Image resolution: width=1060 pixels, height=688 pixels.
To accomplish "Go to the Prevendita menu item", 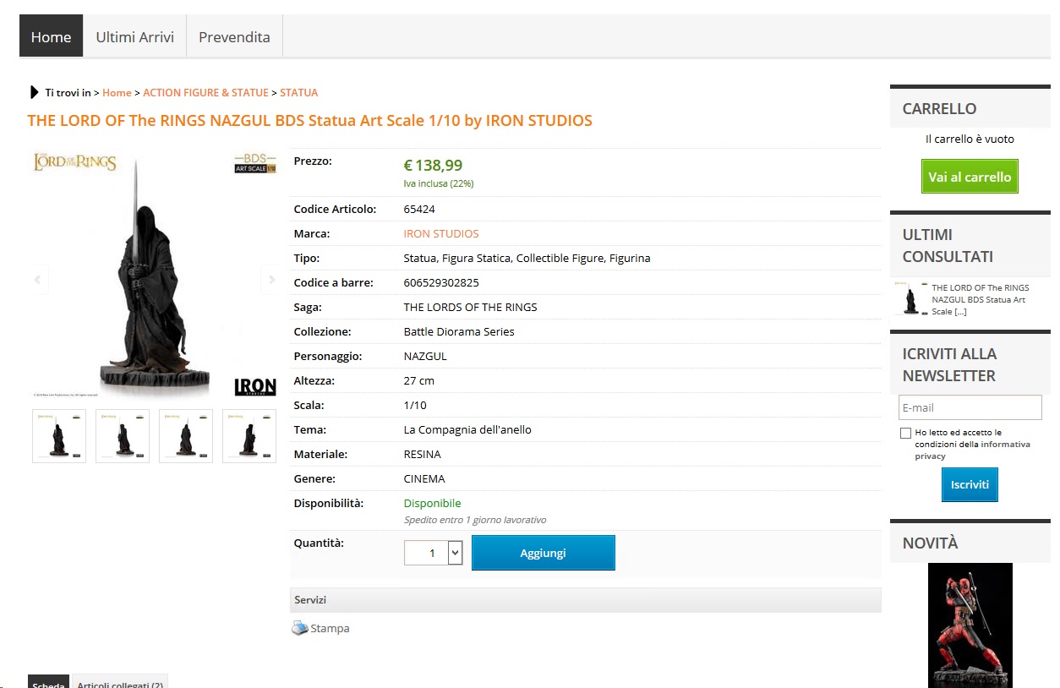I will click(x=234, y=37).
